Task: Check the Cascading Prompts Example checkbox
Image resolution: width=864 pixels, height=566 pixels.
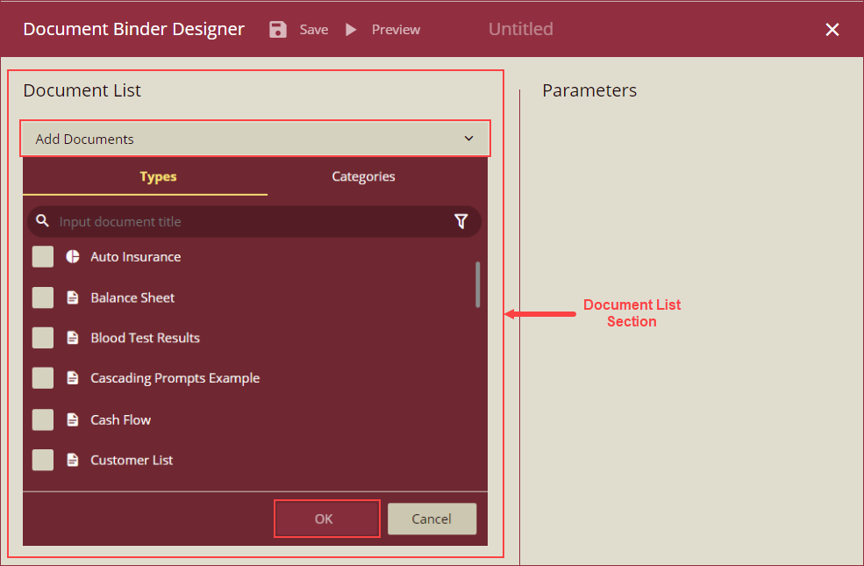Action: [42, 378]
